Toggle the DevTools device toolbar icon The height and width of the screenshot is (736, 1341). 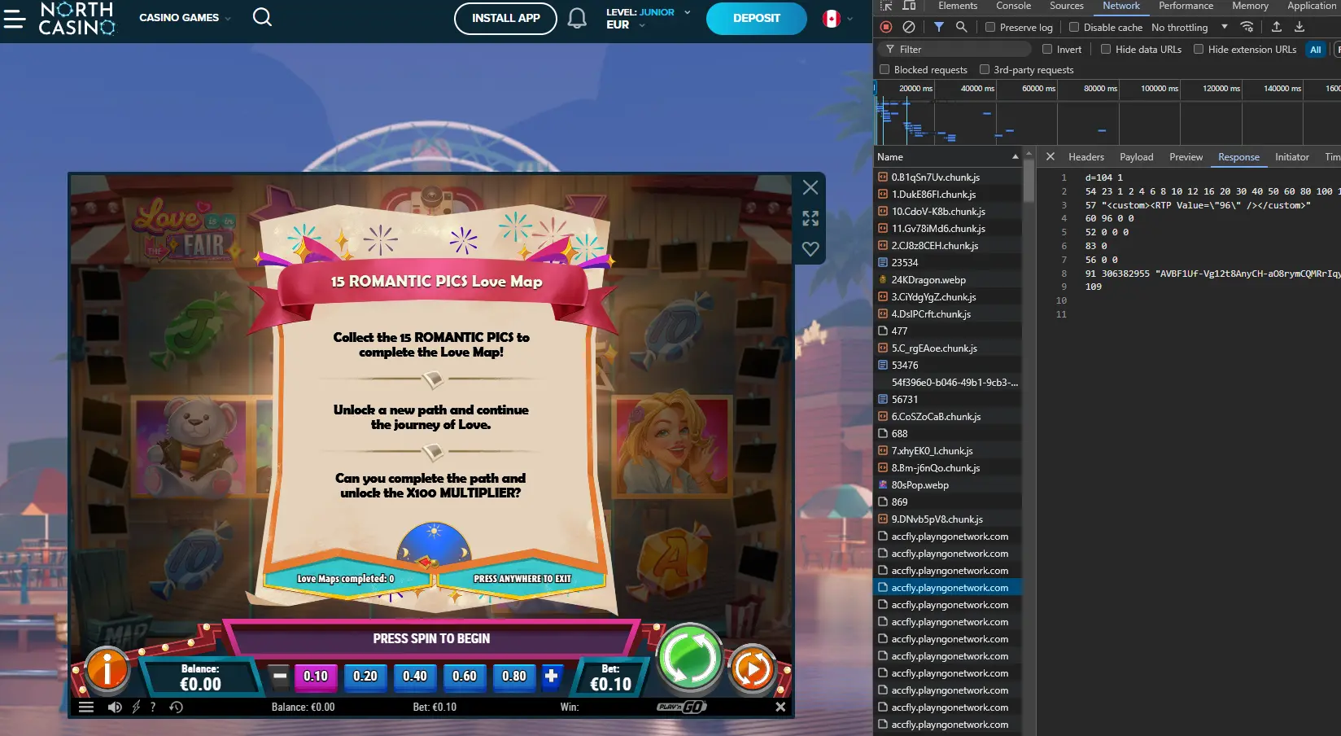tap(909, 6)
